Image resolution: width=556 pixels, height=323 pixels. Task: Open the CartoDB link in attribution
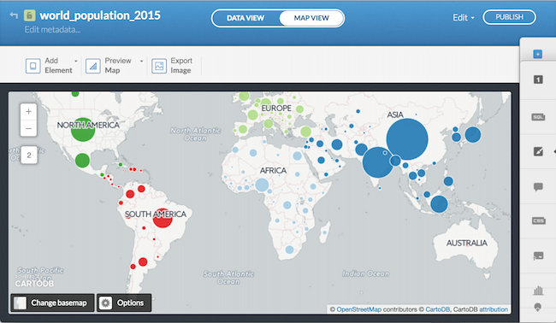tap(438, 309)
